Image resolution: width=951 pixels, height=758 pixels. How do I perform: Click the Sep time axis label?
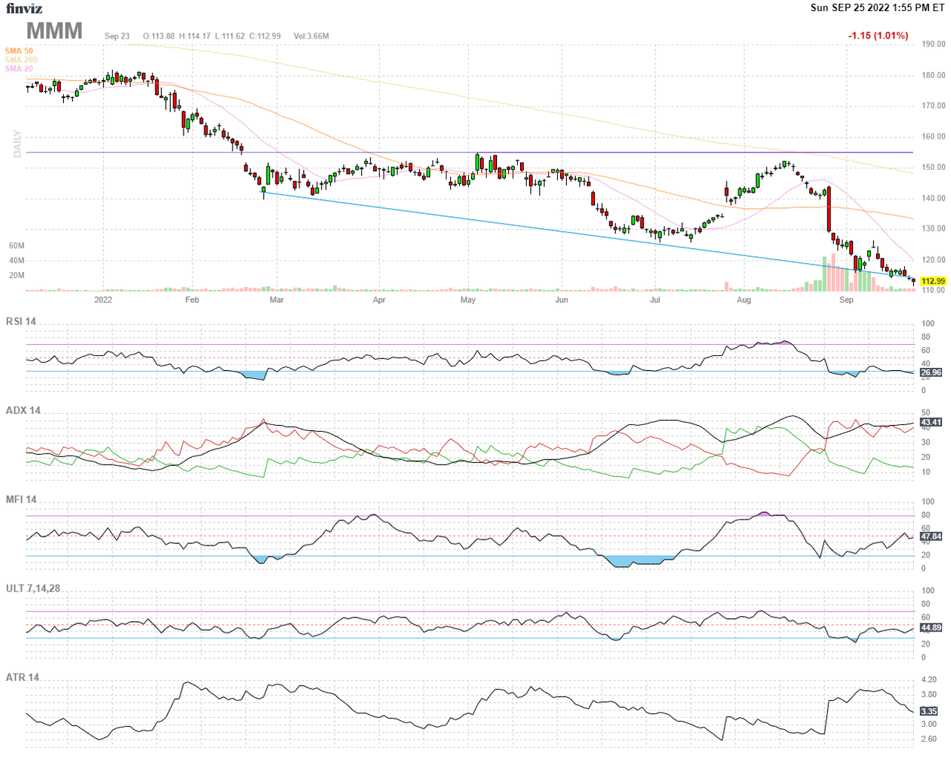click(846, 299)
